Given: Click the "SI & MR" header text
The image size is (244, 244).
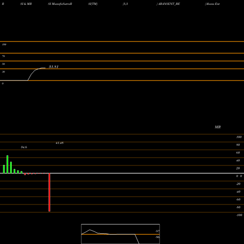Looking at the screenshot, I should [x=26, y=4].
